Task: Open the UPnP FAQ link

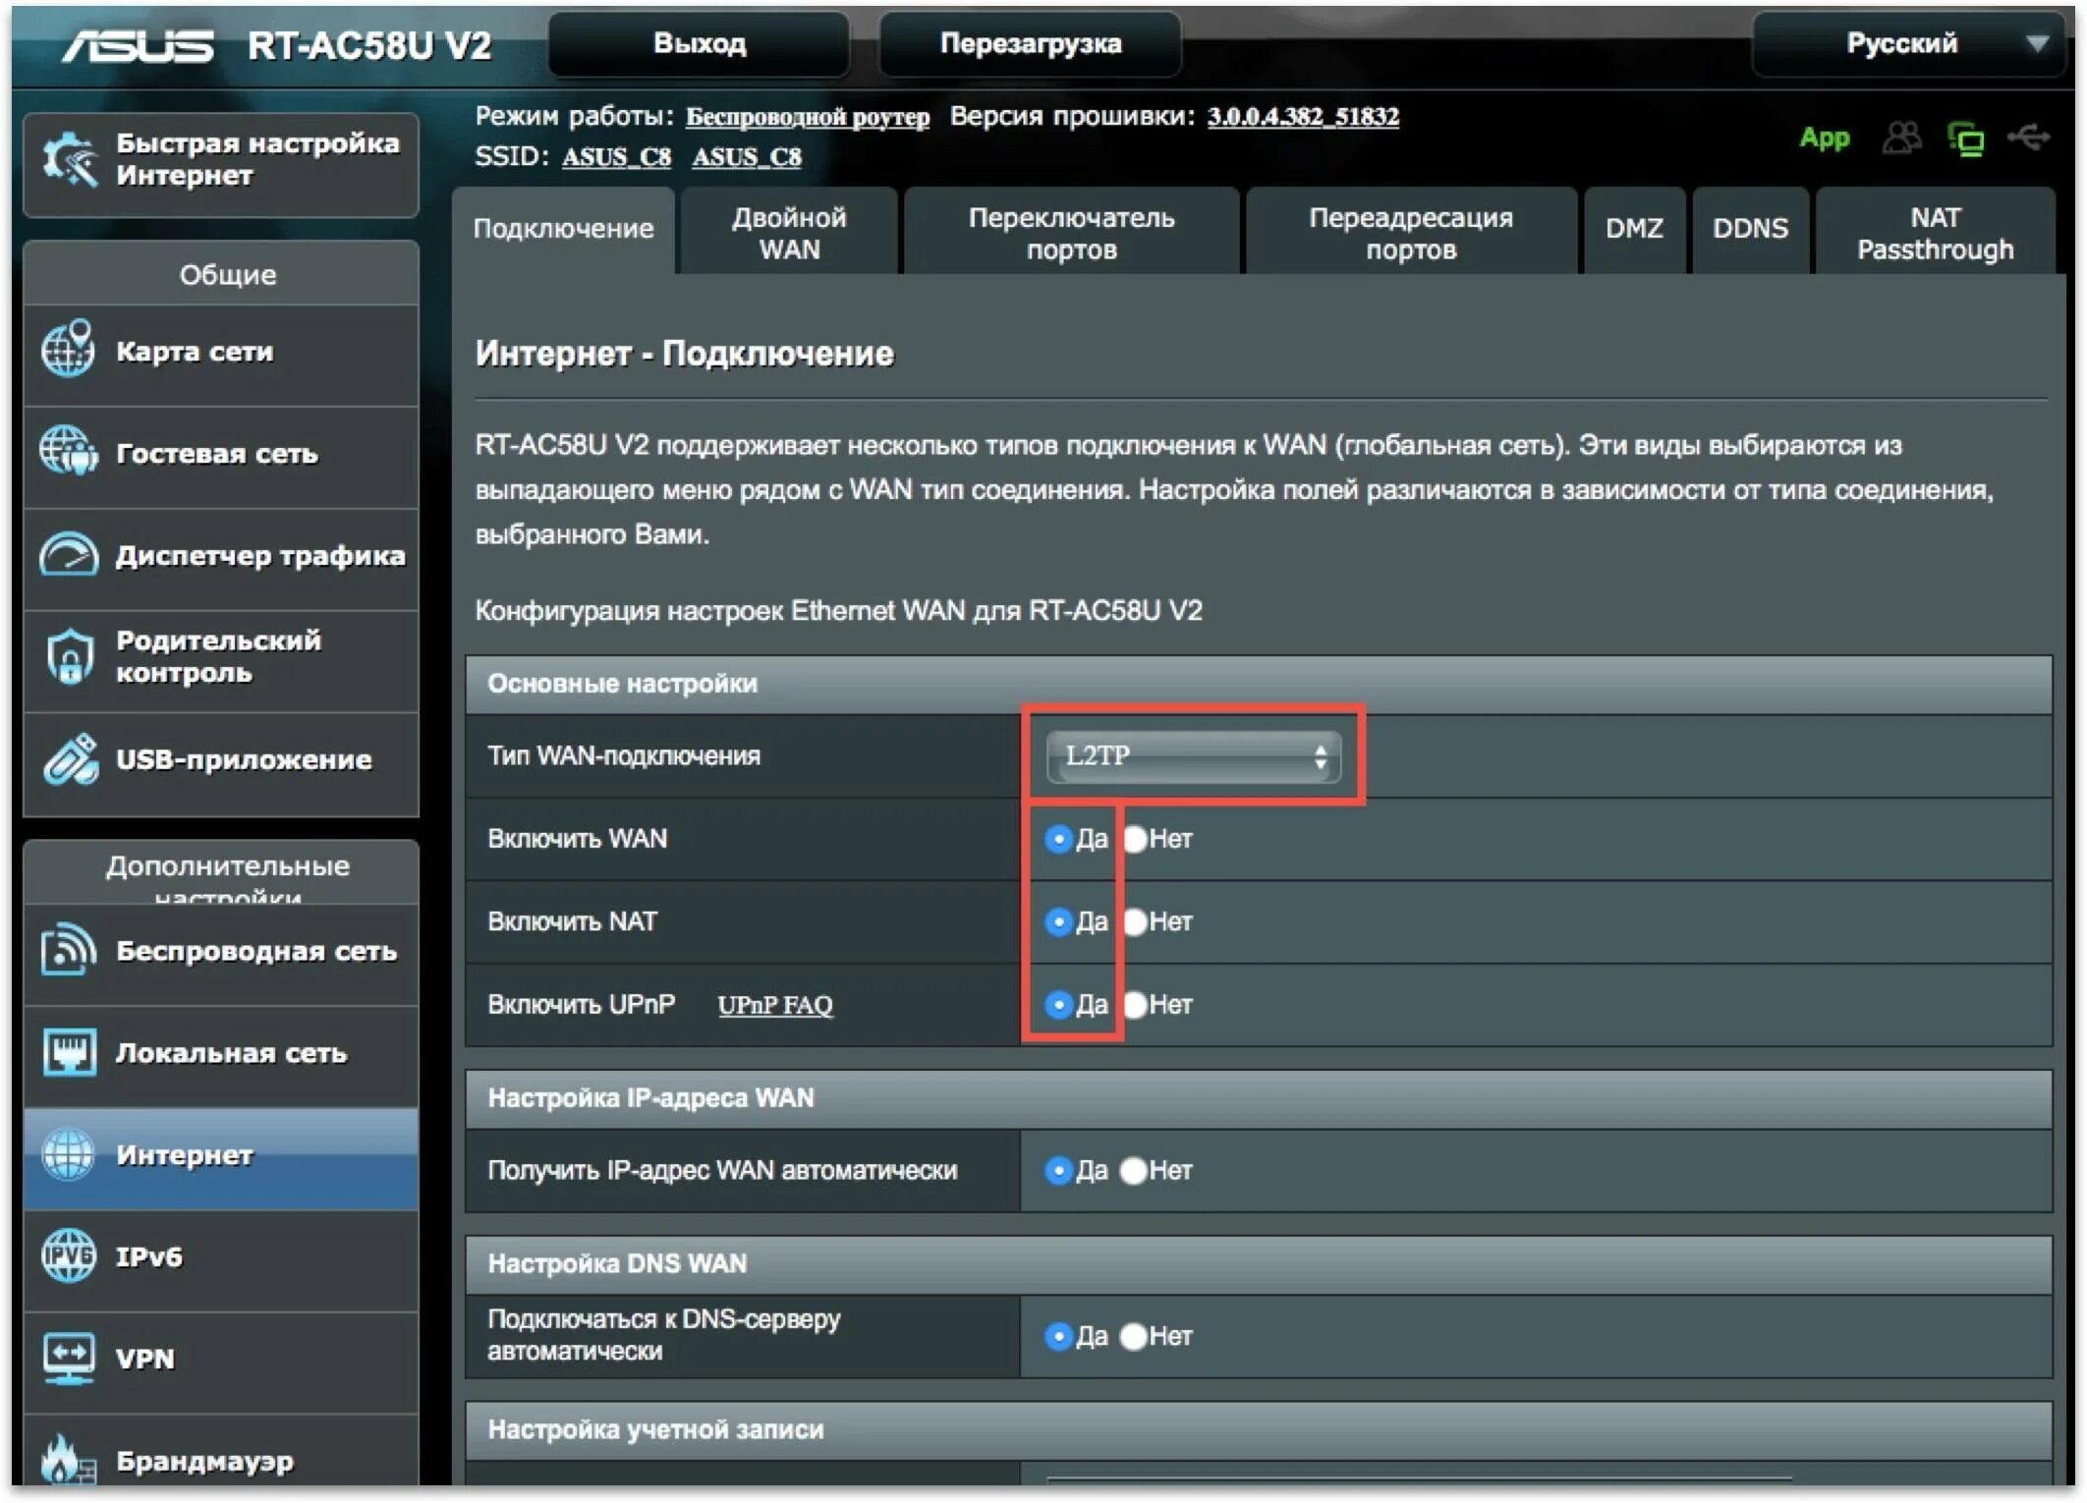Action: coord(775,1005)
